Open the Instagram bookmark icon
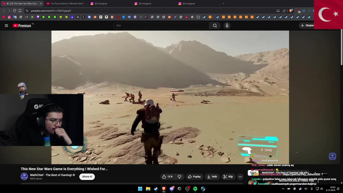This screenshot has height=193, width=343. [9, 17]
